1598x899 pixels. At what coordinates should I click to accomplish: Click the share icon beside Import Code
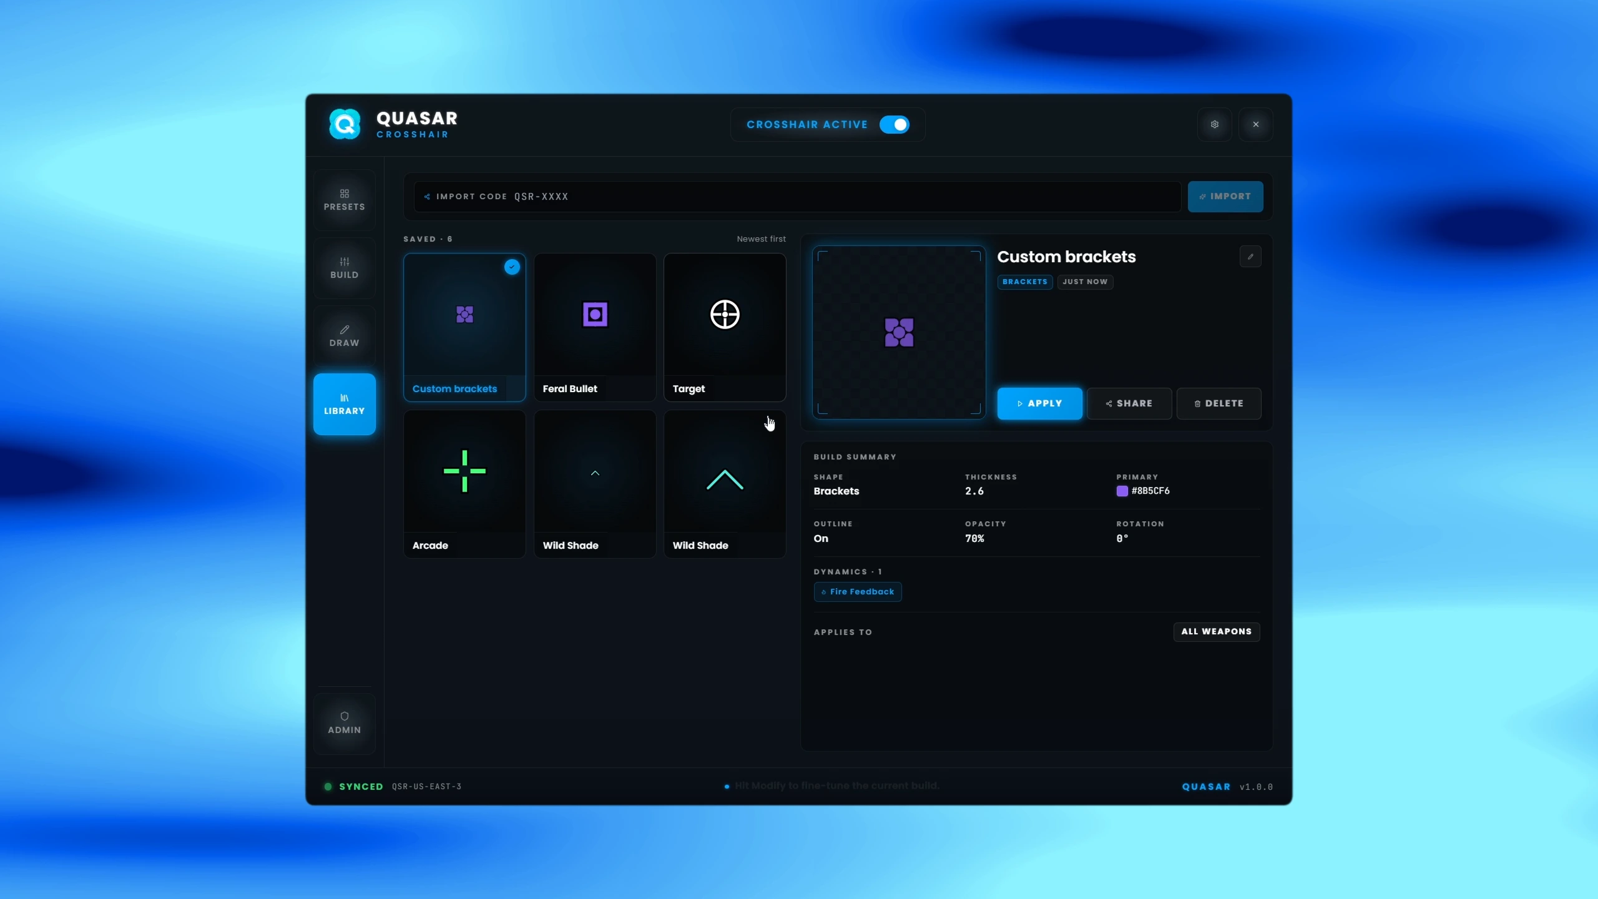427,197
